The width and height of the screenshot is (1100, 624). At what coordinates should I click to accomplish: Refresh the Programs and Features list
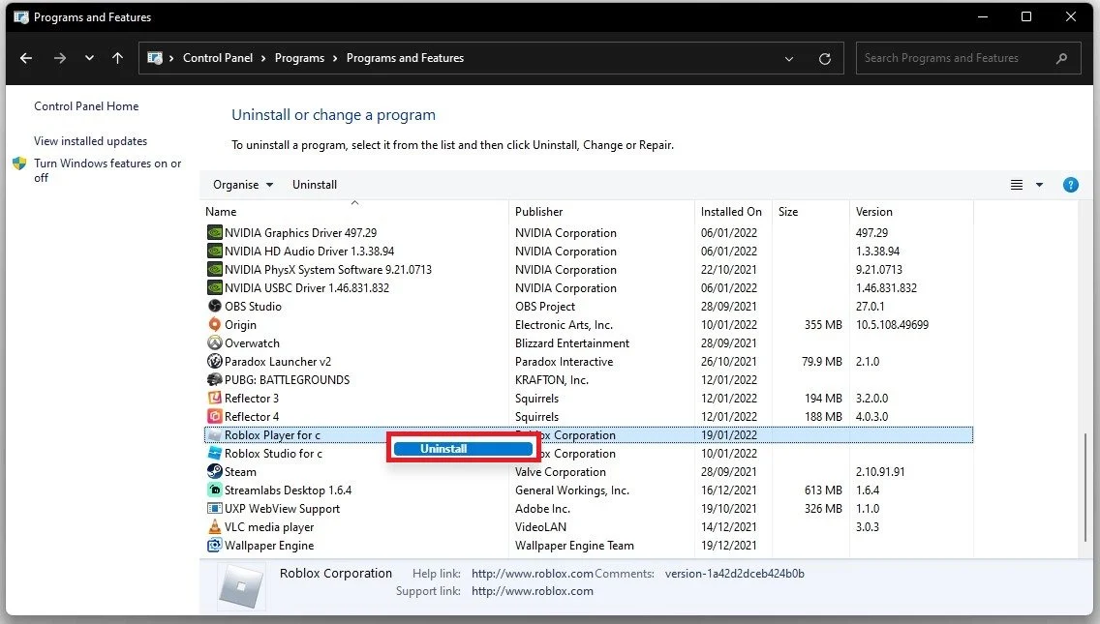click(825, 59)
